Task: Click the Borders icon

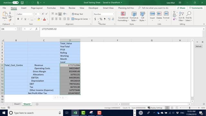Action: (x=32, y=19)
